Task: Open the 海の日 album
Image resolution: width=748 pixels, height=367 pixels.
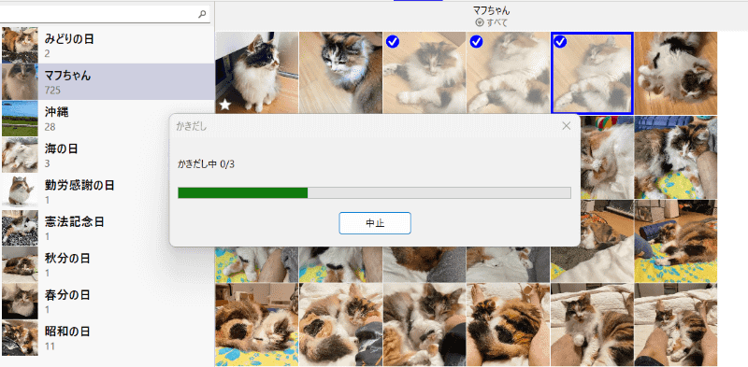Action: point(107,155)
